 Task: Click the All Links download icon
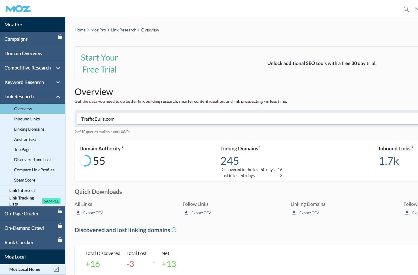tap(78, 213)
